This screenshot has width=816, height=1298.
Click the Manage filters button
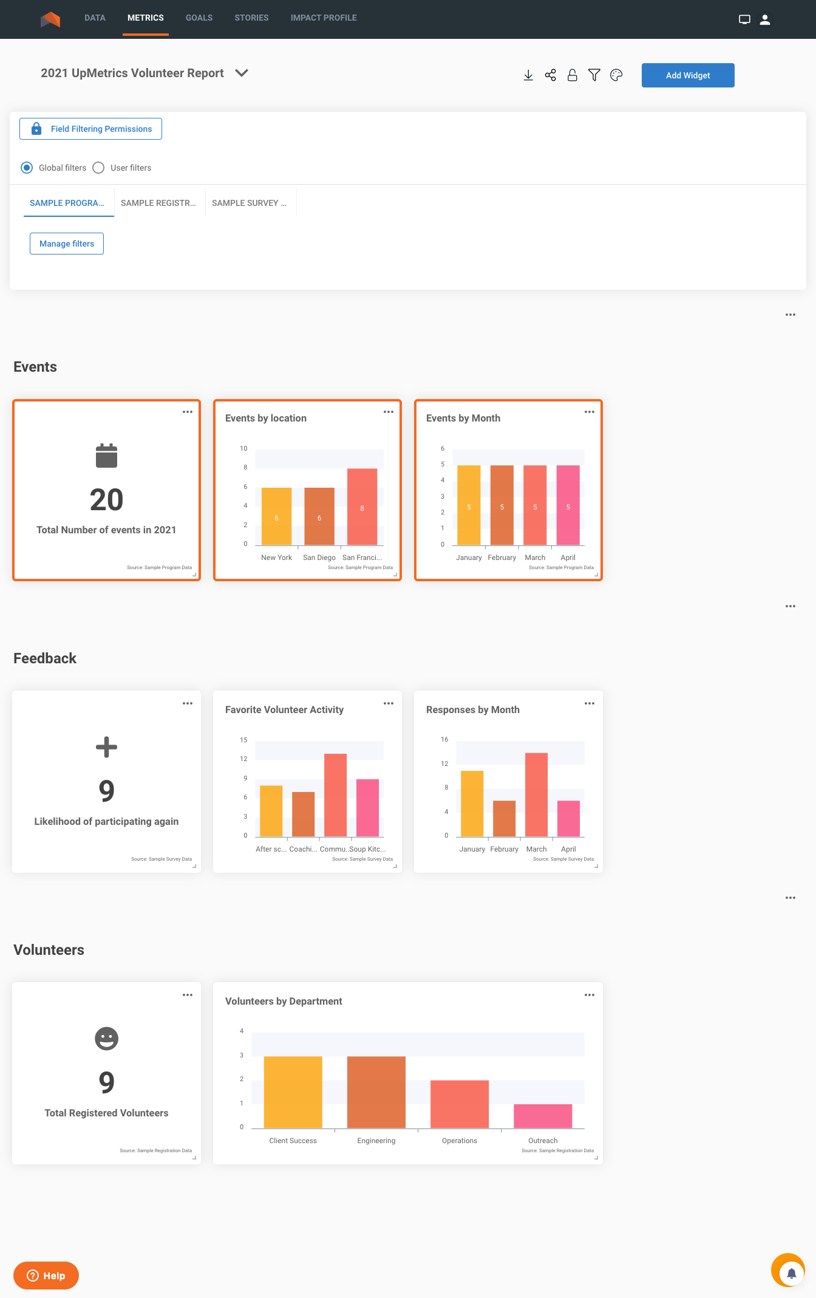pyautogui.click(x=67, y=244)
